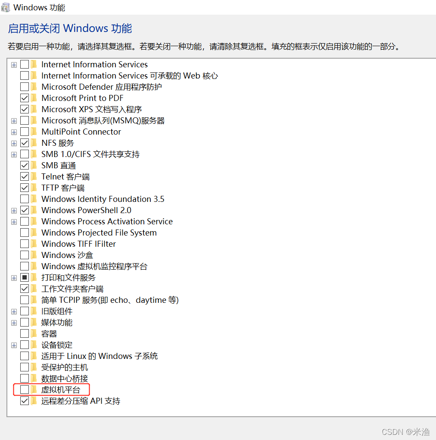Click folder icon next to NFS 服务
436x440 pixels.
point(34,143)
